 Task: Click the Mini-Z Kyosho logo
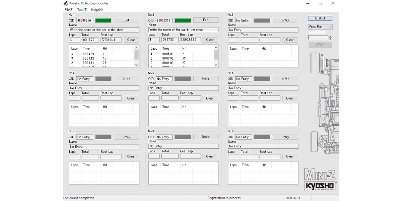[x=320, y=181]
